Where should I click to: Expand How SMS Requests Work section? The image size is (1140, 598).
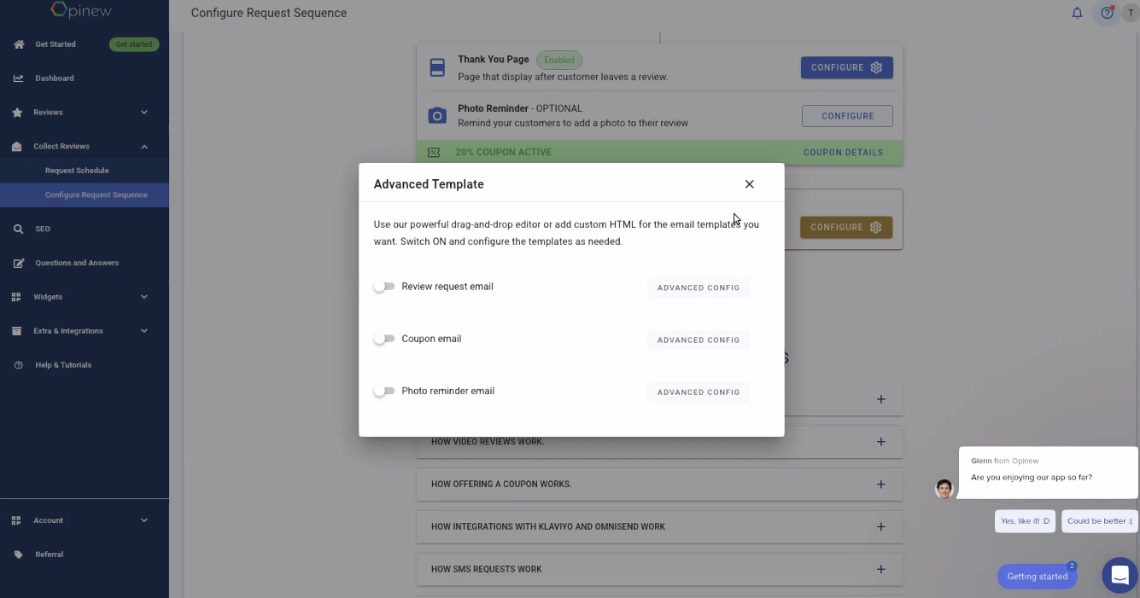point(880,569)
